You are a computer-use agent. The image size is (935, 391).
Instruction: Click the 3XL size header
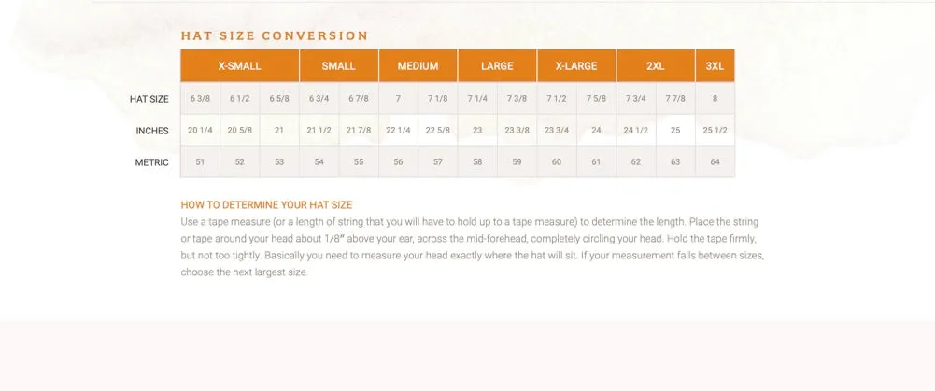715,65
